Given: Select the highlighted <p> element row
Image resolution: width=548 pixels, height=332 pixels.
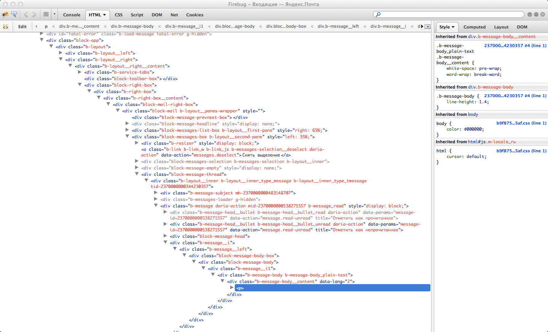Looking at the screenshot, I should coord(333,288).
